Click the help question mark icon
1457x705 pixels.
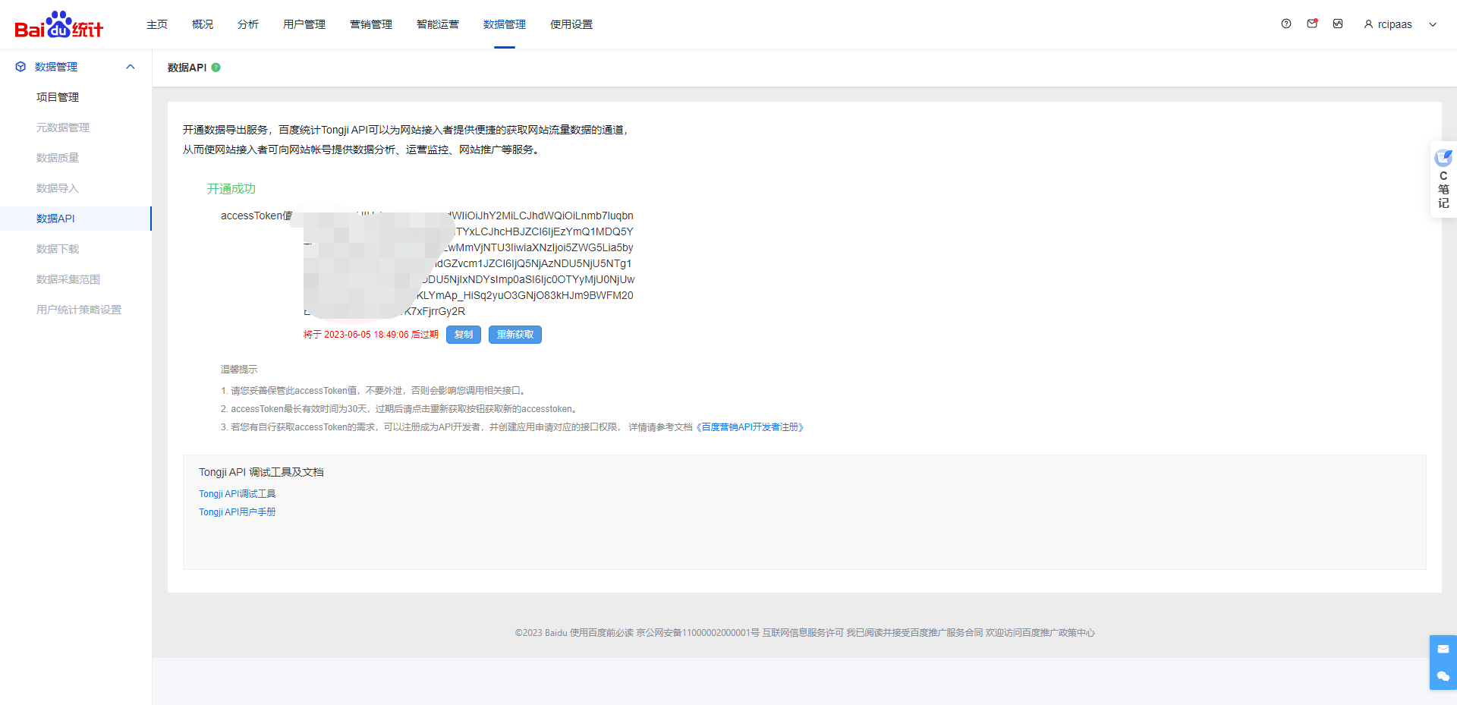tap(1285, 24)
